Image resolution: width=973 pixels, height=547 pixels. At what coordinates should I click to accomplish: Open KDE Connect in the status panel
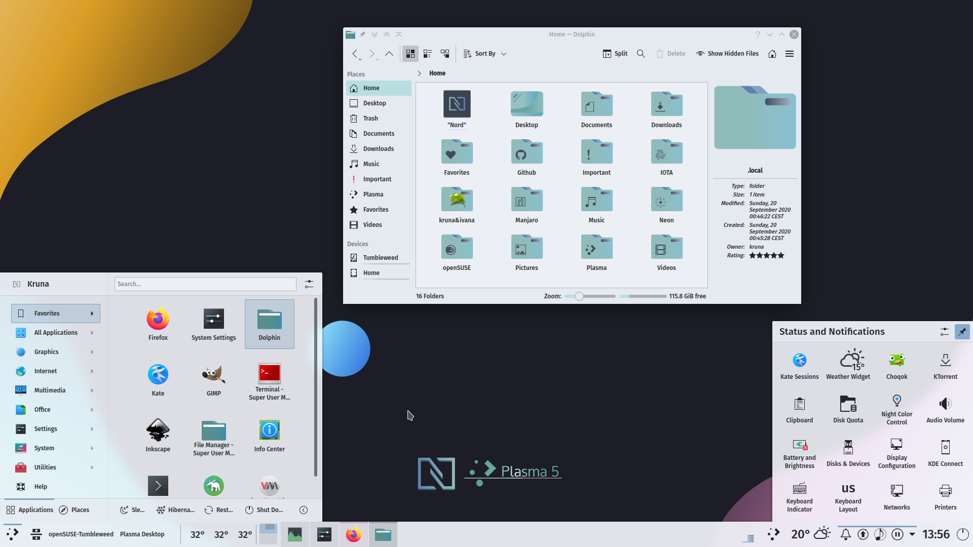(945, 453)
